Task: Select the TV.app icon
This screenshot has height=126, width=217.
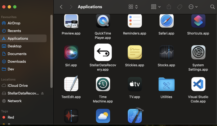Action: (135, 84)
